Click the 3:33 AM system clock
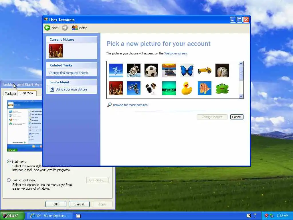The width and height of the screenshot is (293, 220). (282, 216)
